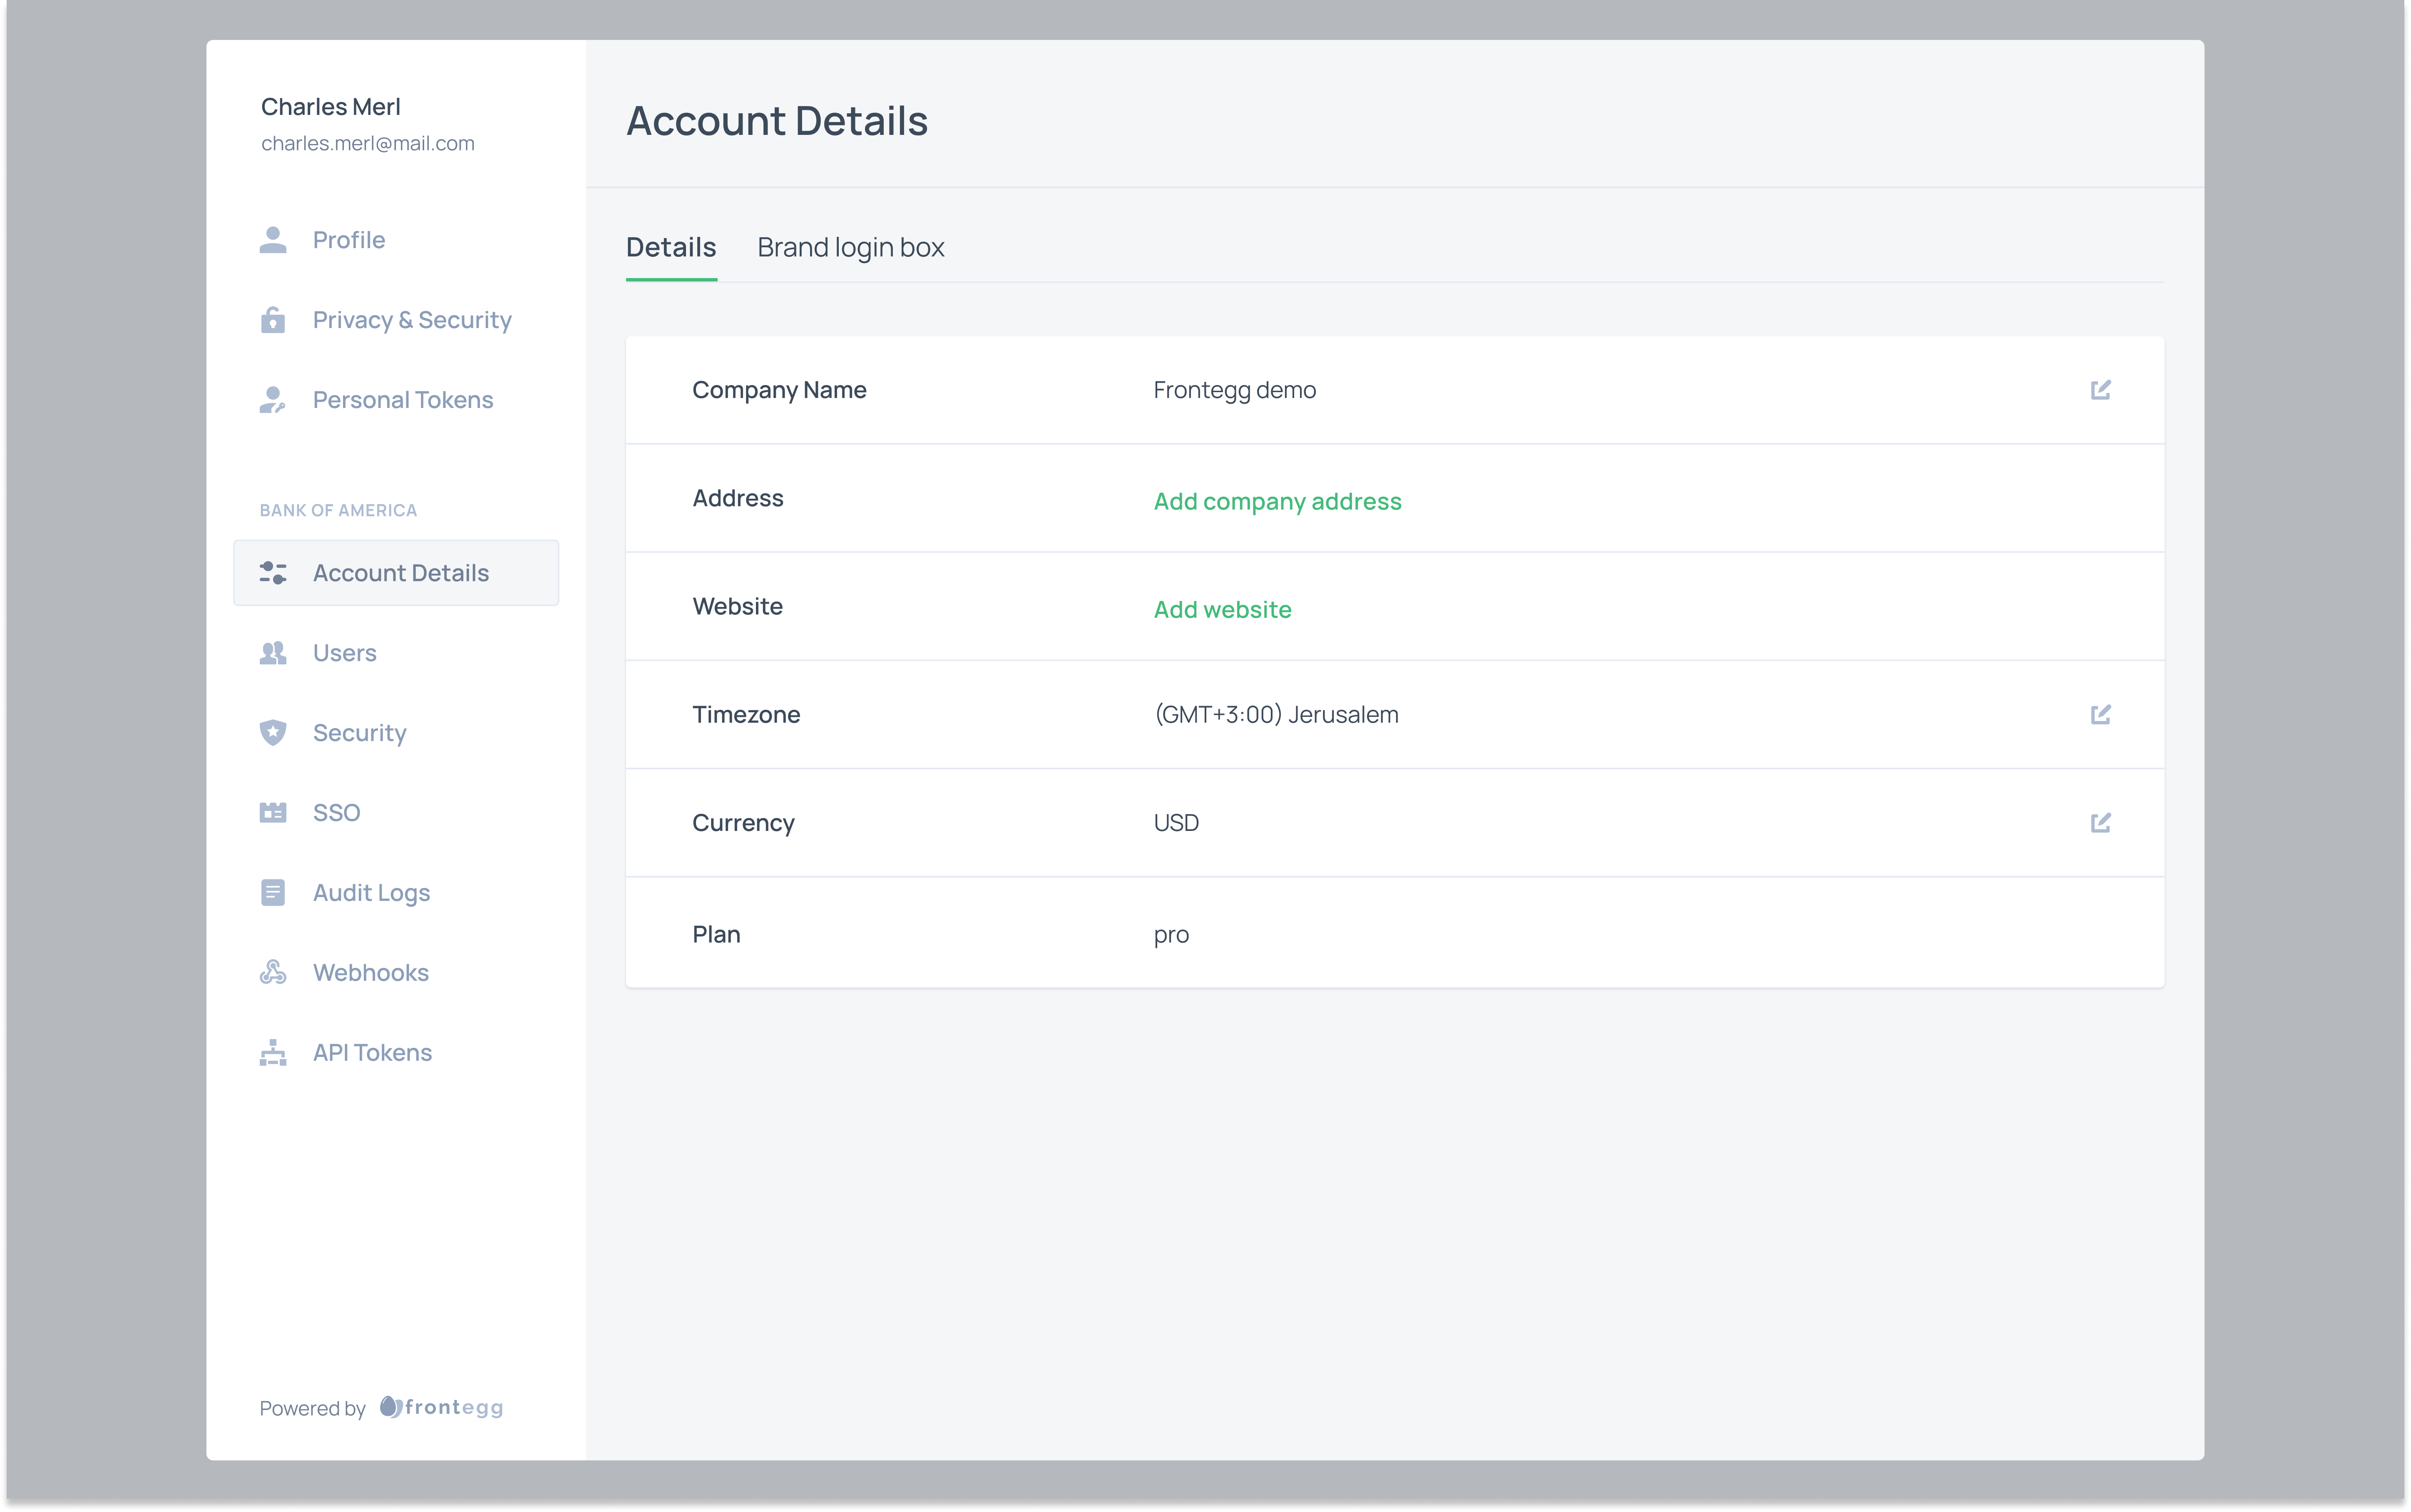Click the charles.merl@mail.com email text
This screenshot has height=1512, width=2411.
point(368,143)
